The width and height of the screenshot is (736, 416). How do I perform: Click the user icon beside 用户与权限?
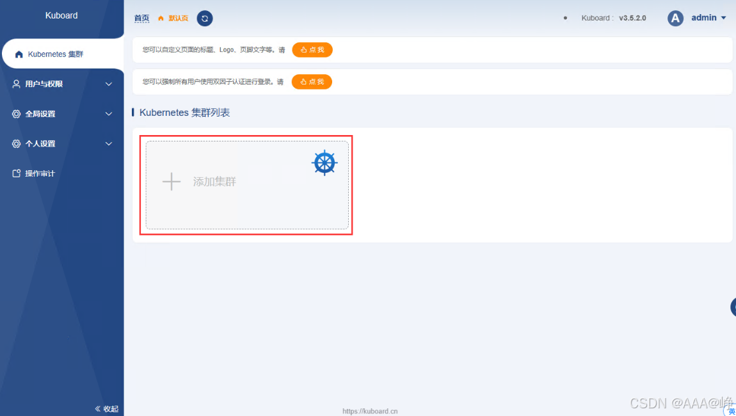tap(17, 84)
